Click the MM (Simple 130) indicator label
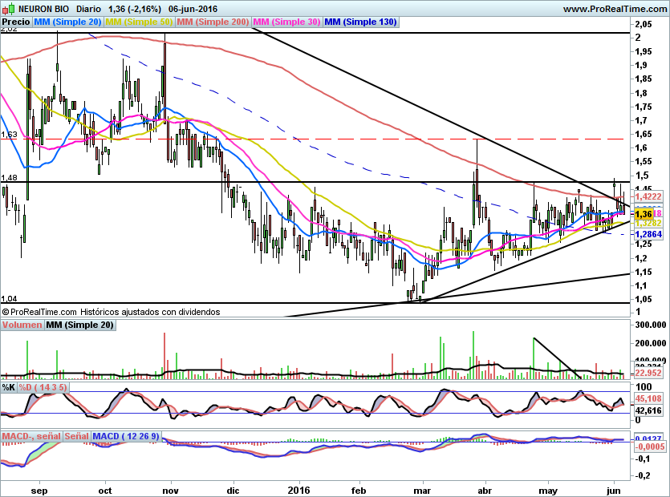 pos(359,22)
